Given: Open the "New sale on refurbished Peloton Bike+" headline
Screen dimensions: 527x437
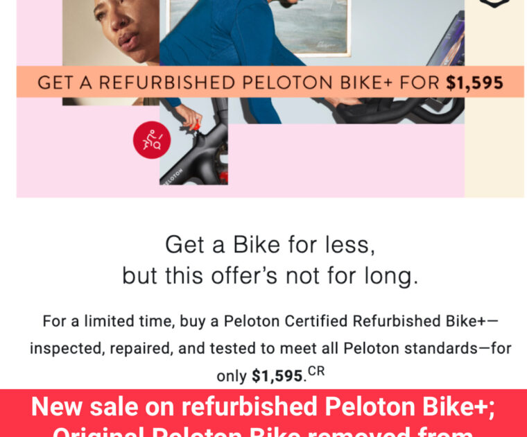Looking at the screenshot, I should coord(263,406).
